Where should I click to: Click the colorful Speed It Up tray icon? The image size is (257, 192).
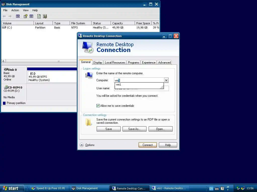(243, 188)
